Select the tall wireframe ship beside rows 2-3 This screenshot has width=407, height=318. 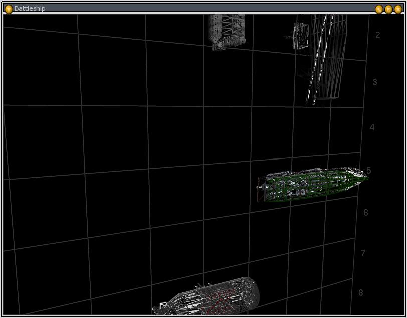[327, 60]
